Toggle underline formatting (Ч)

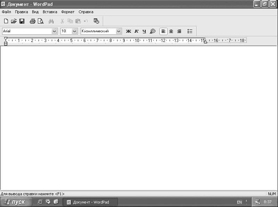pos(144,31)
